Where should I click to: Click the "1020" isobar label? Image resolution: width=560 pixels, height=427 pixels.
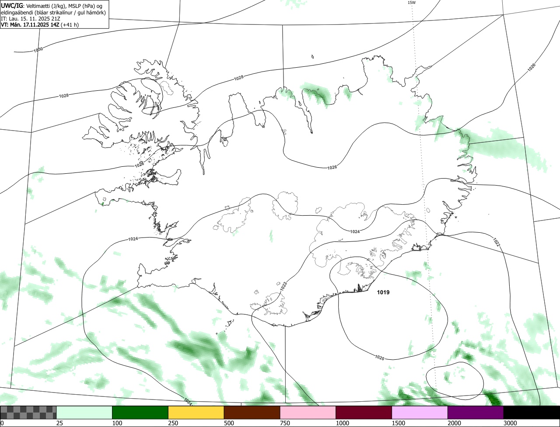click(x=380, y=358)
